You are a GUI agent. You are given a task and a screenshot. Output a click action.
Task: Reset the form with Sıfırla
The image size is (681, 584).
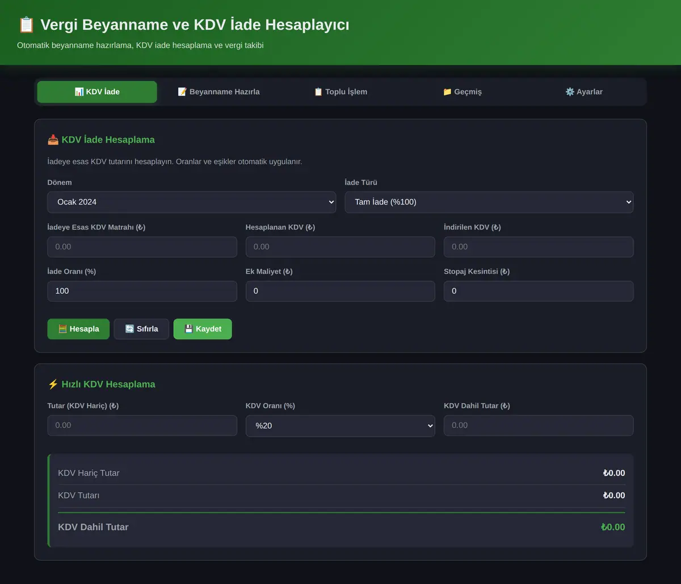[x=141, y=329]
